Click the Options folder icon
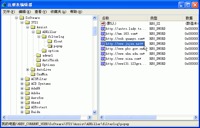The image size is (200, 128). click(x=39, y=65)
